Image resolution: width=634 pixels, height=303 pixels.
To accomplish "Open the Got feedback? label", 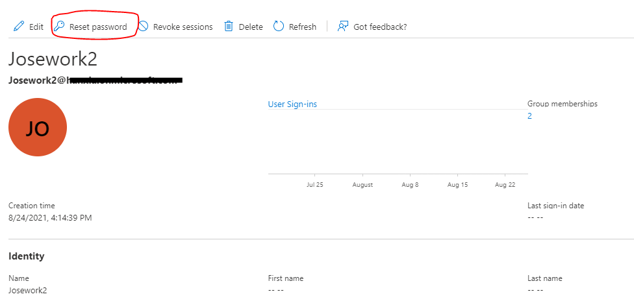I will click(380, 27).
